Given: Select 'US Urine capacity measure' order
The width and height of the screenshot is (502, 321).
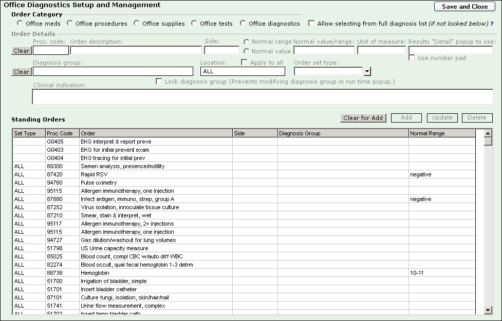Looking at the screenshot, I should point(244,248).
